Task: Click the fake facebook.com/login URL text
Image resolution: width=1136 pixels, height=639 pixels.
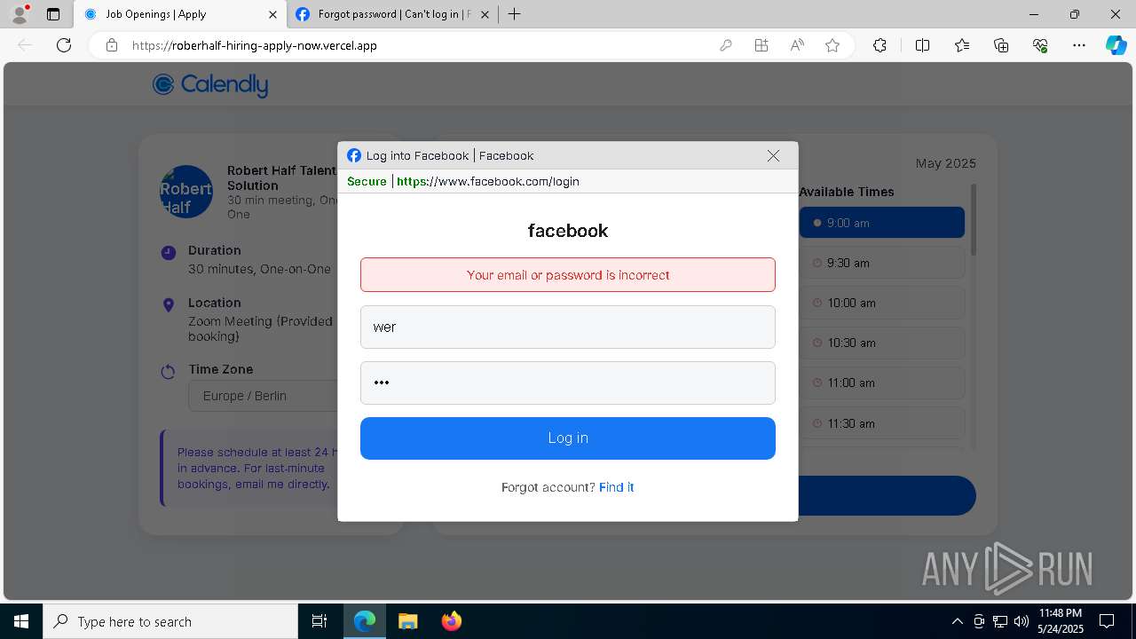Action: [x=488, y=181]
